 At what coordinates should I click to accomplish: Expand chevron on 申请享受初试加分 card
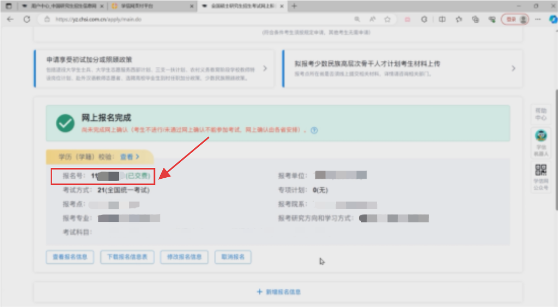click(265, 68)
